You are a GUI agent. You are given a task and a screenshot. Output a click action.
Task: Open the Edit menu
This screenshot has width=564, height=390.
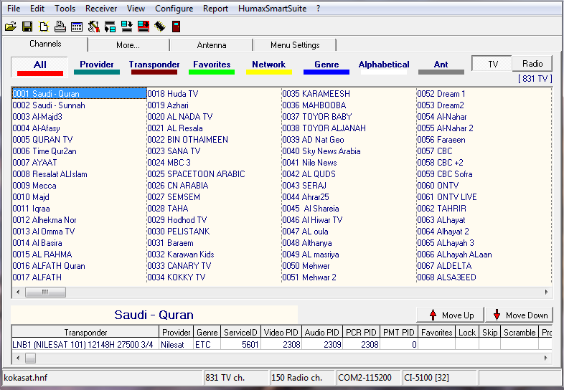(x=37, y=9)
